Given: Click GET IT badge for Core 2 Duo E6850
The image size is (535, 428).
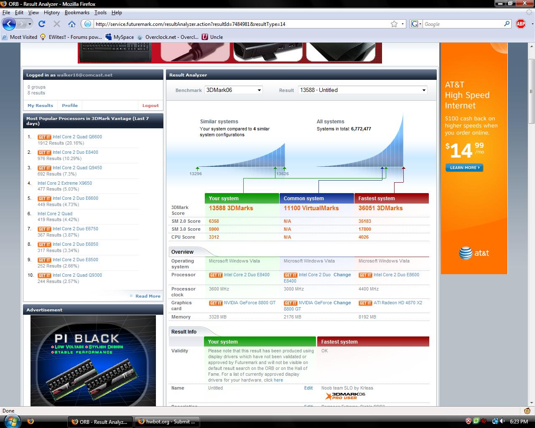Looking at the screenshot, I should point(44,245).
